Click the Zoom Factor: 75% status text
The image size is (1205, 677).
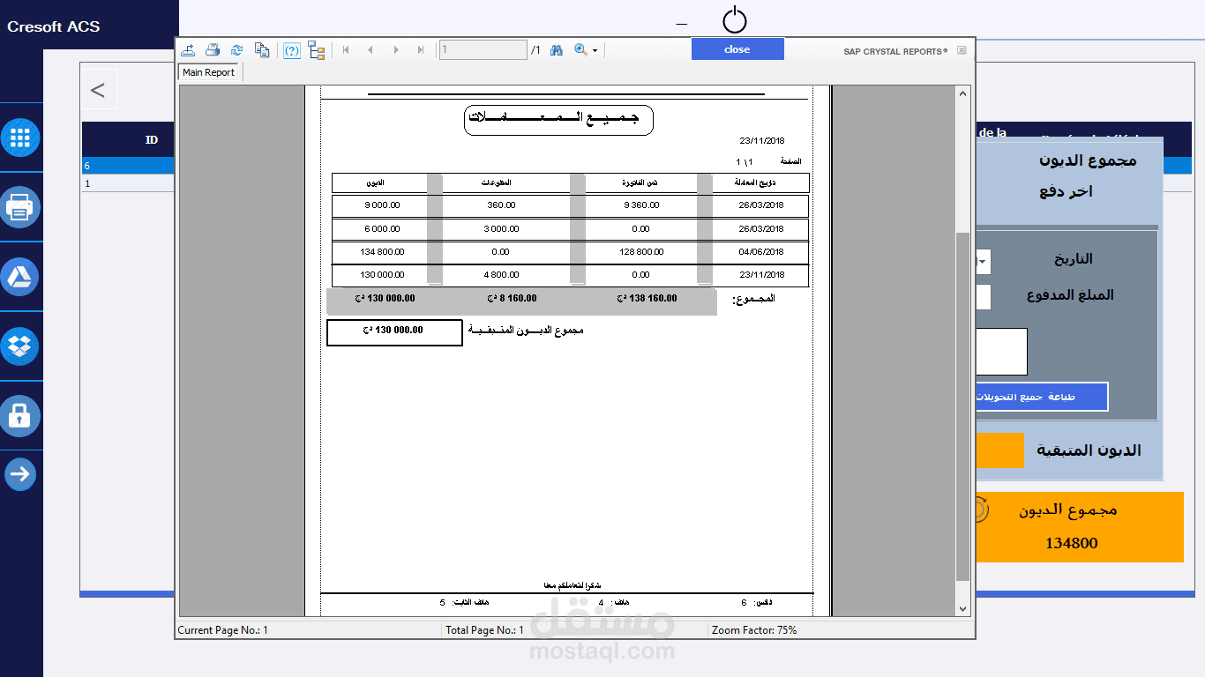click(754, 630)
